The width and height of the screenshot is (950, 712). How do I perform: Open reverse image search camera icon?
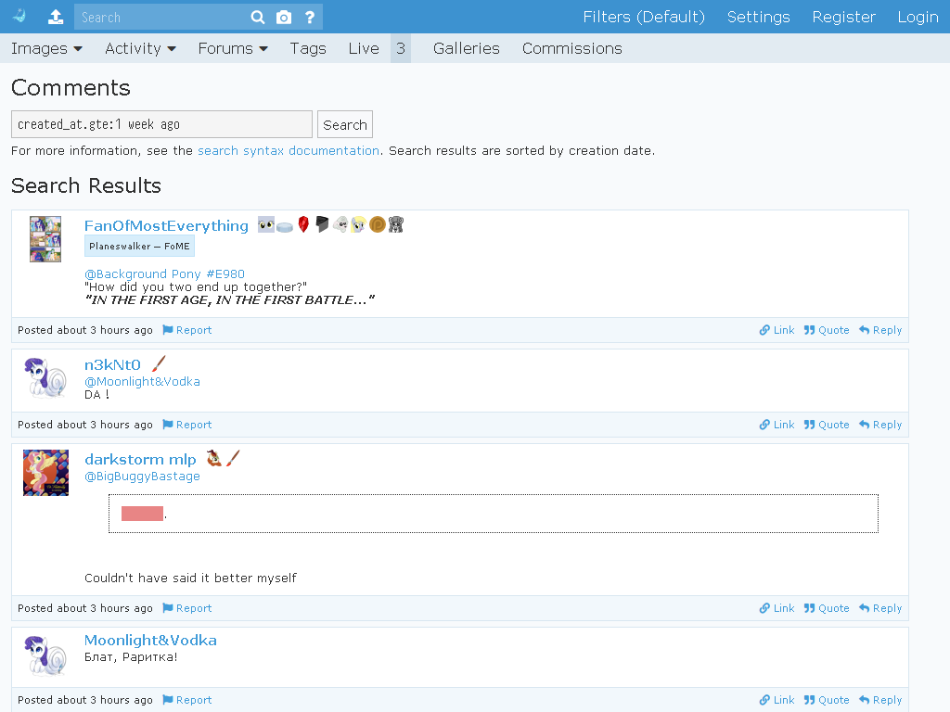(284, 18)
